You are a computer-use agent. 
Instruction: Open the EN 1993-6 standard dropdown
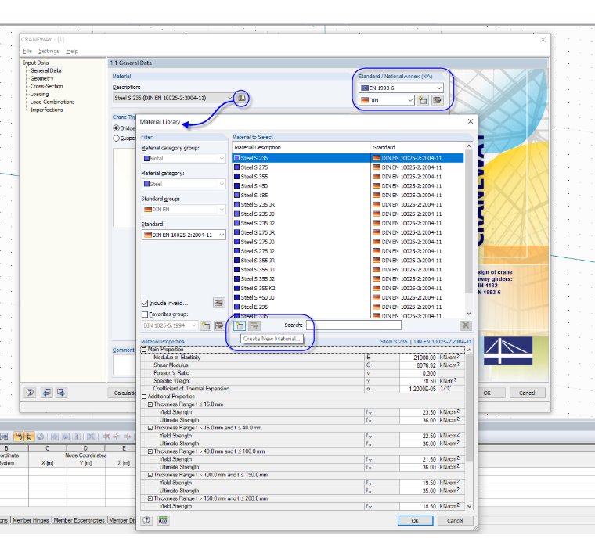click(x=439, y=88)
